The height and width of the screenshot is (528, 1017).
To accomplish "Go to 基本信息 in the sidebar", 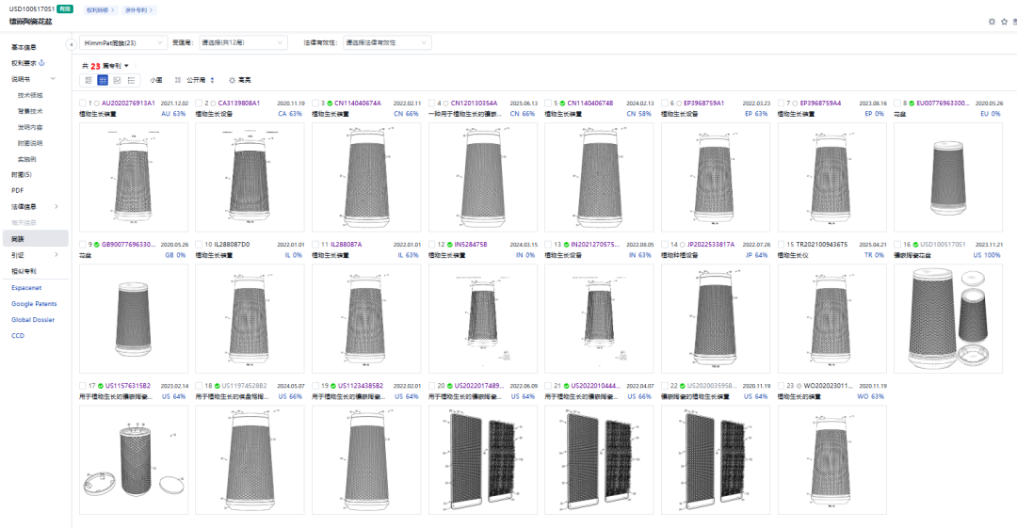I will tap(24, 47).
